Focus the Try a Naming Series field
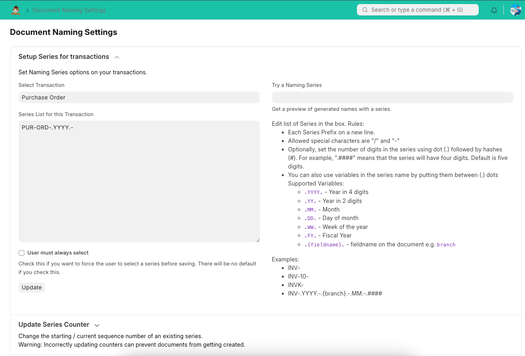 (x=392, y=97)
